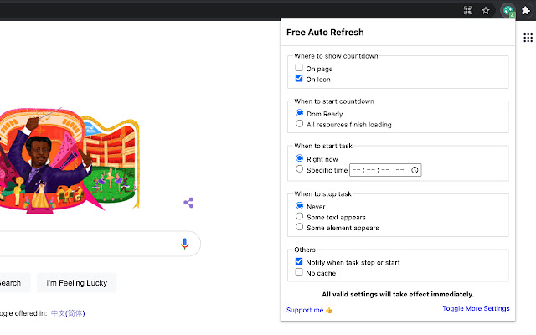The height and width of the screenshot is (335, 536).
Task: Open the Google apps grid
Action: click(x=528, y=38)
